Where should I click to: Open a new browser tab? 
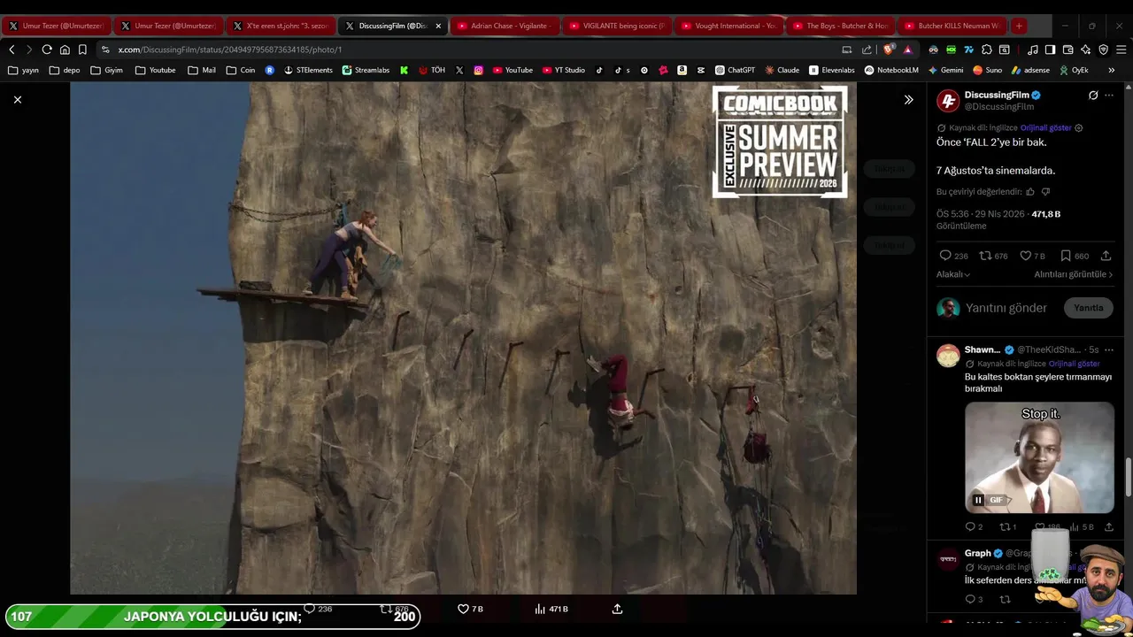pos(1019,26)
